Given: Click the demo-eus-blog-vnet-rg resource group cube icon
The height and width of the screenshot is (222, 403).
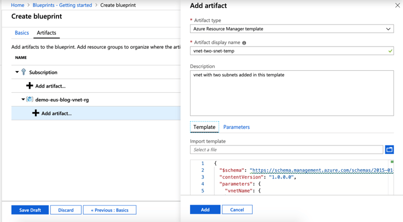Looking at the screenshot, I should [30, 99].
